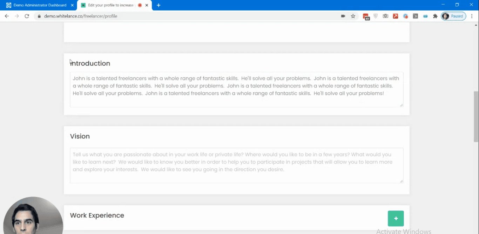View site info via padlock icon
Screen dimensions: 479x234
click(x=39, y=16)
